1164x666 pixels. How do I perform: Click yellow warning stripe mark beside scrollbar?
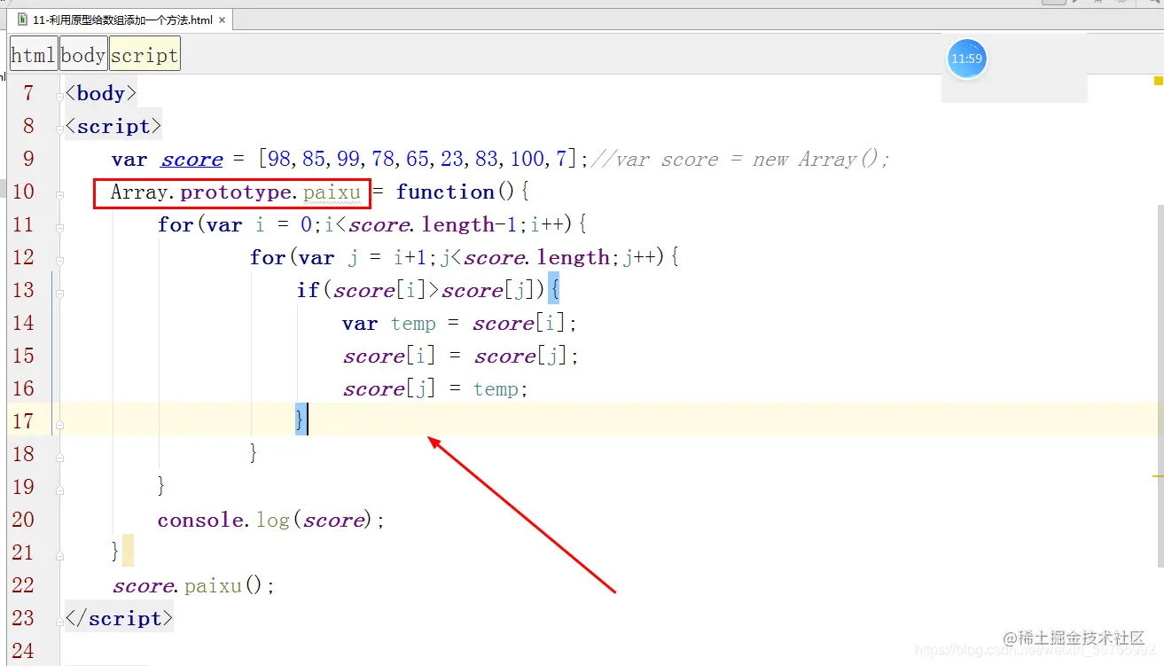1158,475
